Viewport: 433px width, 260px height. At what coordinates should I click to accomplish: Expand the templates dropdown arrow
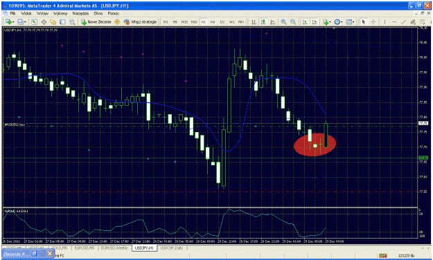point(353,22)
